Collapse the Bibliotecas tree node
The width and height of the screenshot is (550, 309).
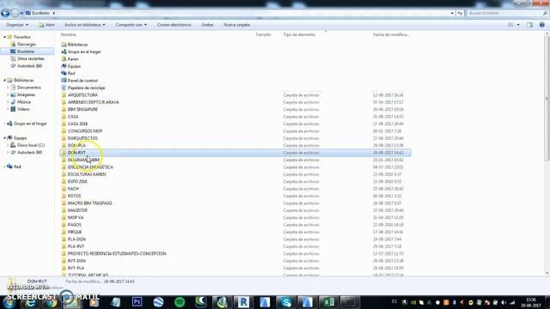[4, 81]
